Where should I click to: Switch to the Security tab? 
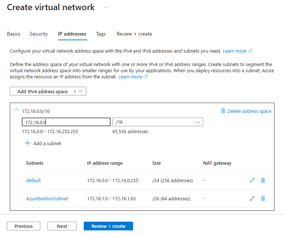[x=39, y=34]
